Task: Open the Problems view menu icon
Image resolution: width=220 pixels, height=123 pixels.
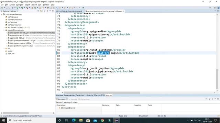Action: pyautogui.click(x=212, y=99)
